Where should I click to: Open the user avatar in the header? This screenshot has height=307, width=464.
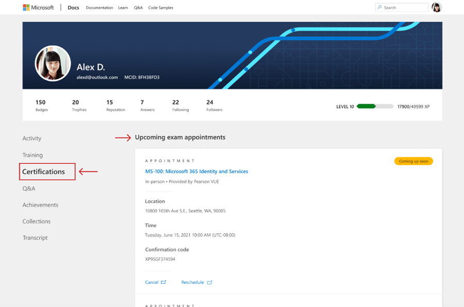(436, 7)
